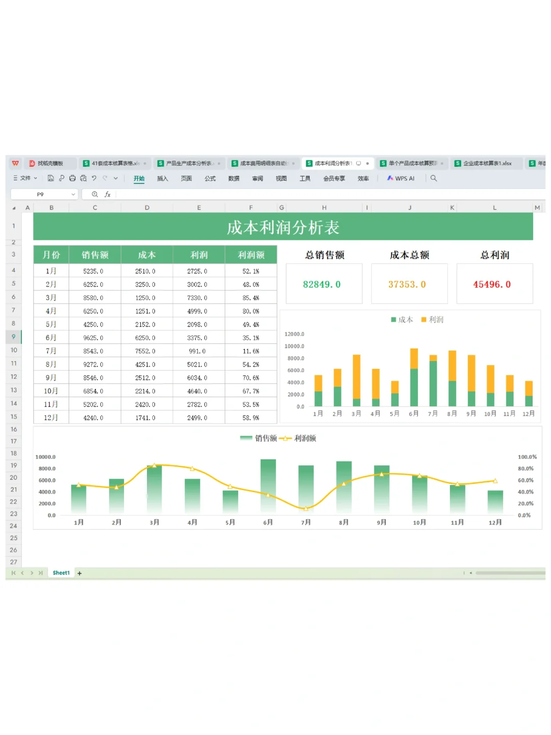Switch to the 插入 ribbon tab
This screenshot has height=735, width=551.
[162, 178]
